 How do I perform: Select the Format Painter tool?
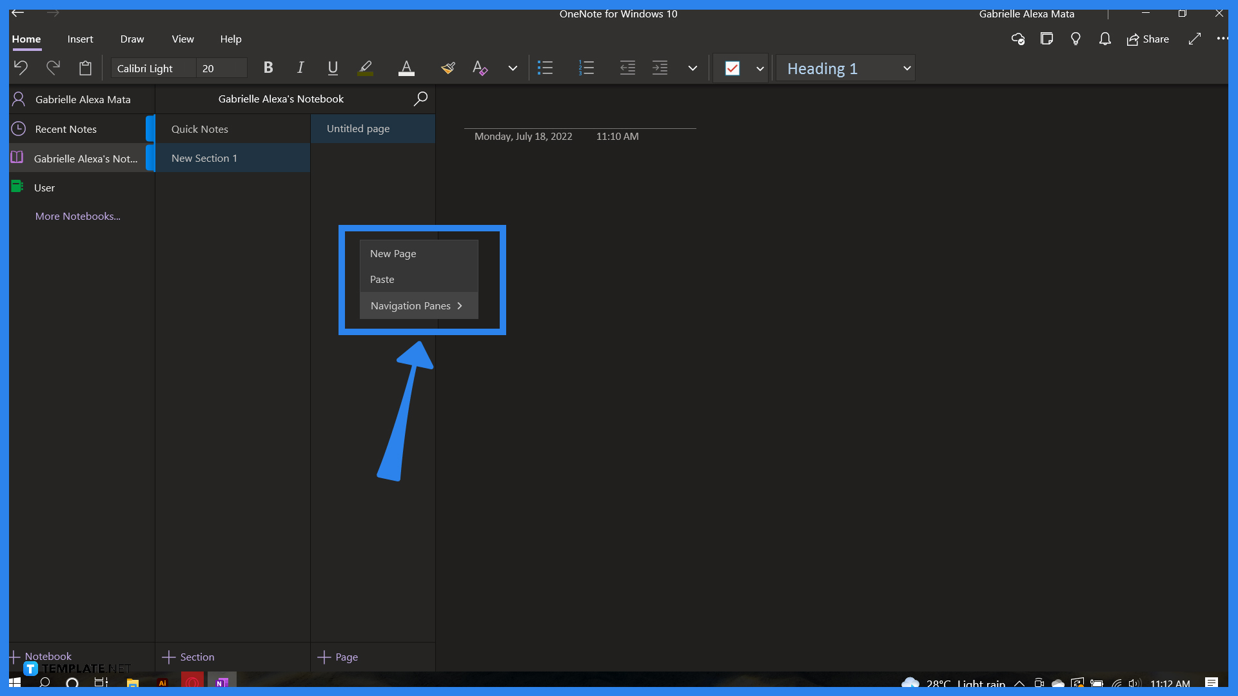[x=447, y=68]
